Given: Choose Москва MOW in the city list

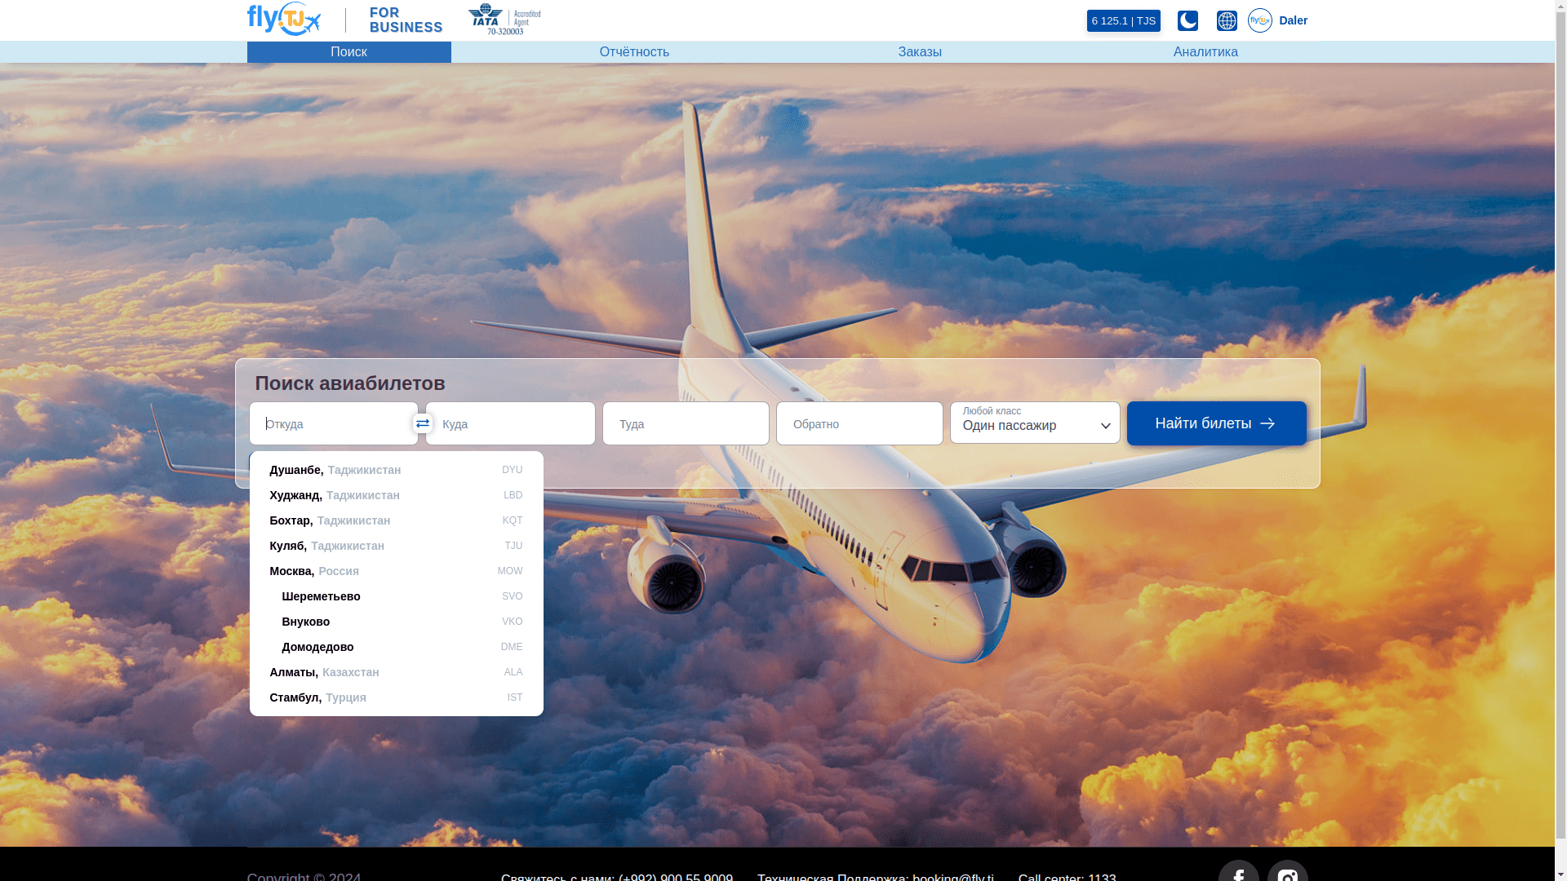Looking at the screenshot, I should tap(396, 571).
